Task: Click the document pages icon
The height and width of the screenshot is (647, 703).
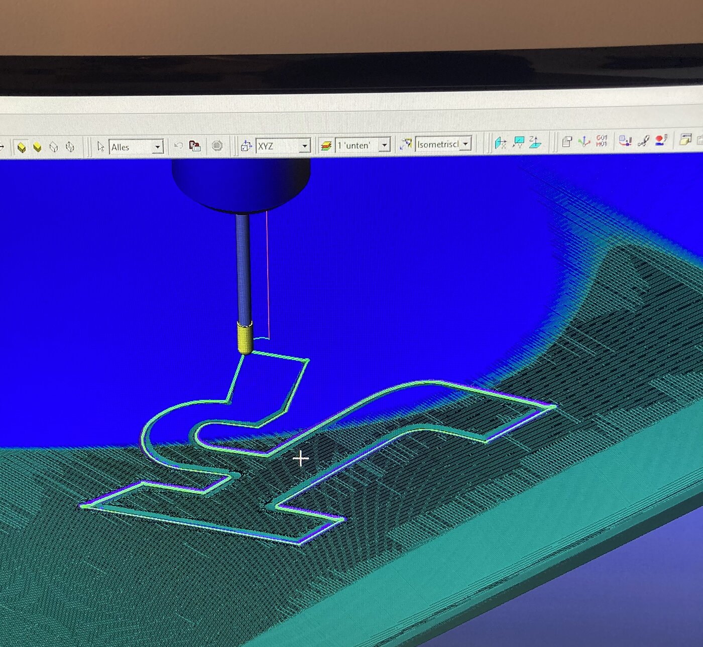Action: click(567, 142)
